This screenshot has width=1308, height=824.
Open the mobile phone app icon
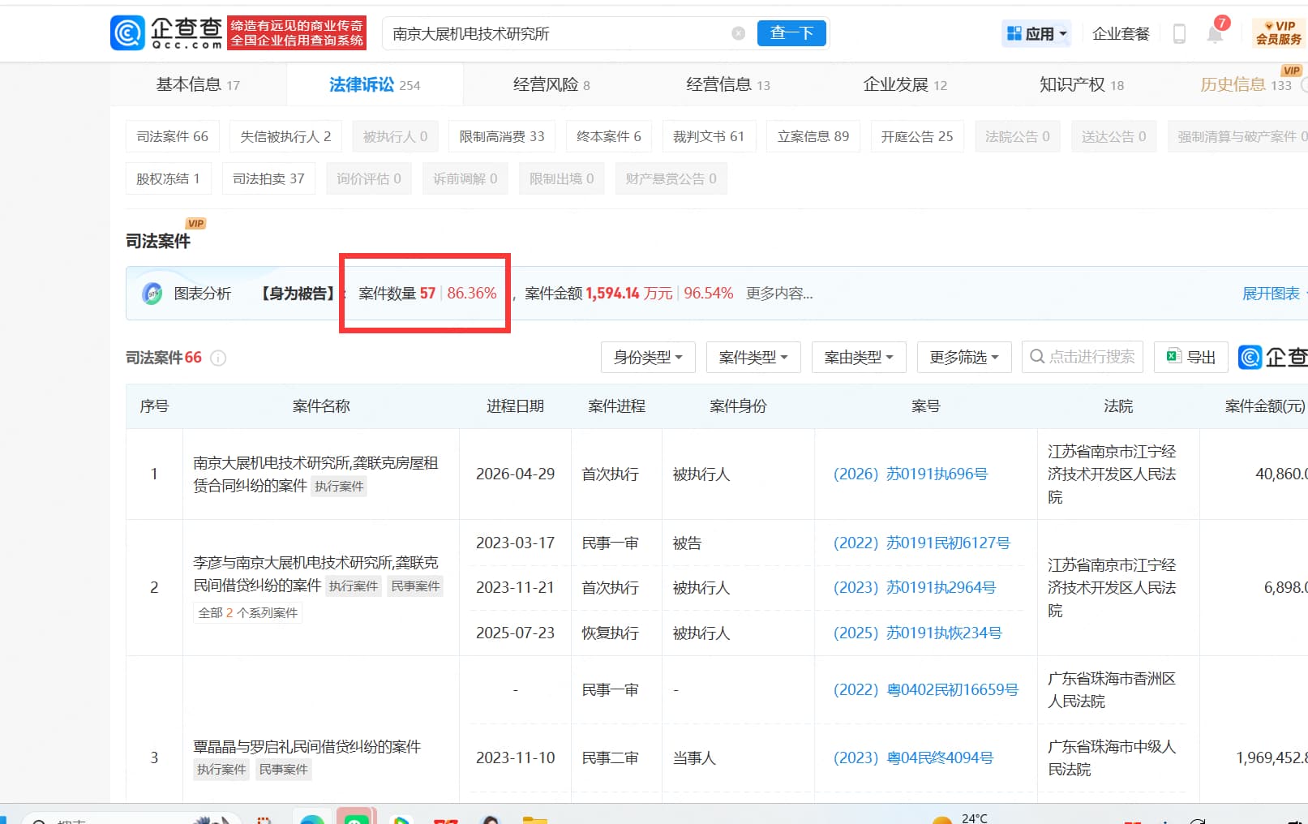1179,33
